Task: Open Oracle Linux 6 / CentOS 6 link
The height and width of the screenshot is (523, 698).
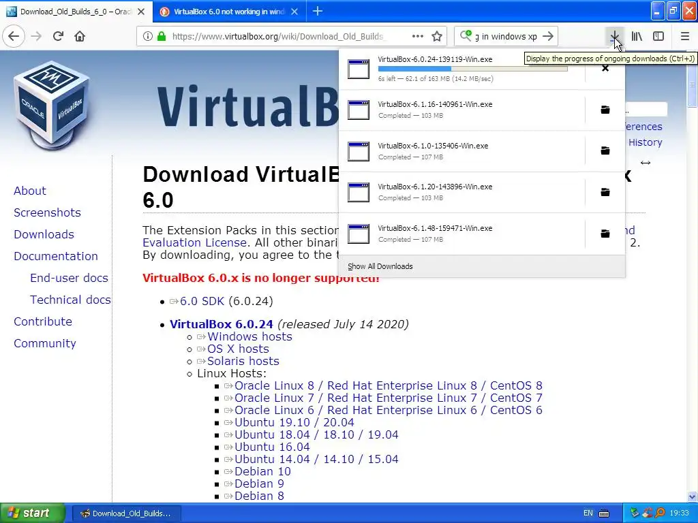Action: (388, 410)
